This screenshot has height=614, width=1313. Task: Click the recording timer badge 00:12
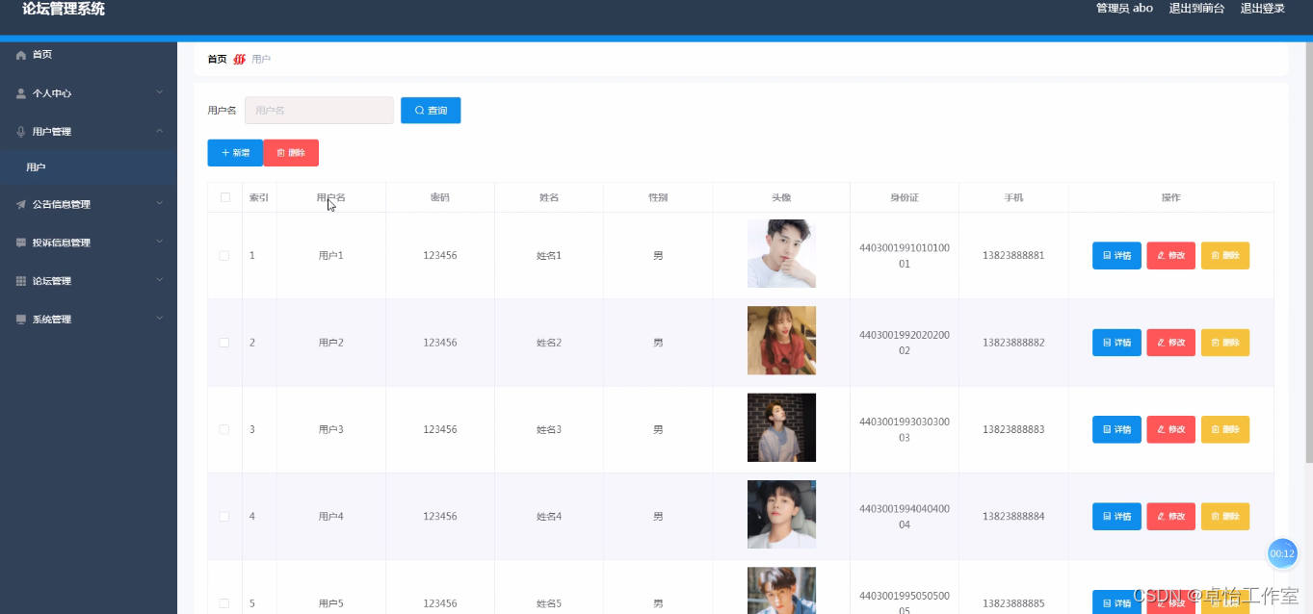[1282, 553]
